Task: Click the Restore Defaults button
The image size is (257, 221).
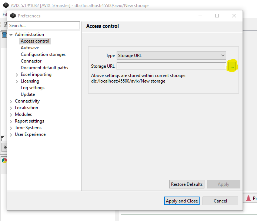Action: point(187,184)
